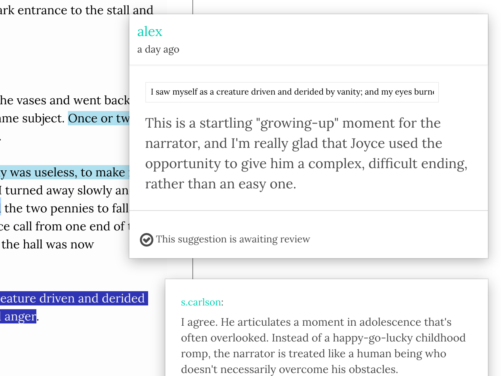The width and height of the screenshot is (501, 376).
Task: Click the "a day ago" timestamp
Action: pos(158,50)
